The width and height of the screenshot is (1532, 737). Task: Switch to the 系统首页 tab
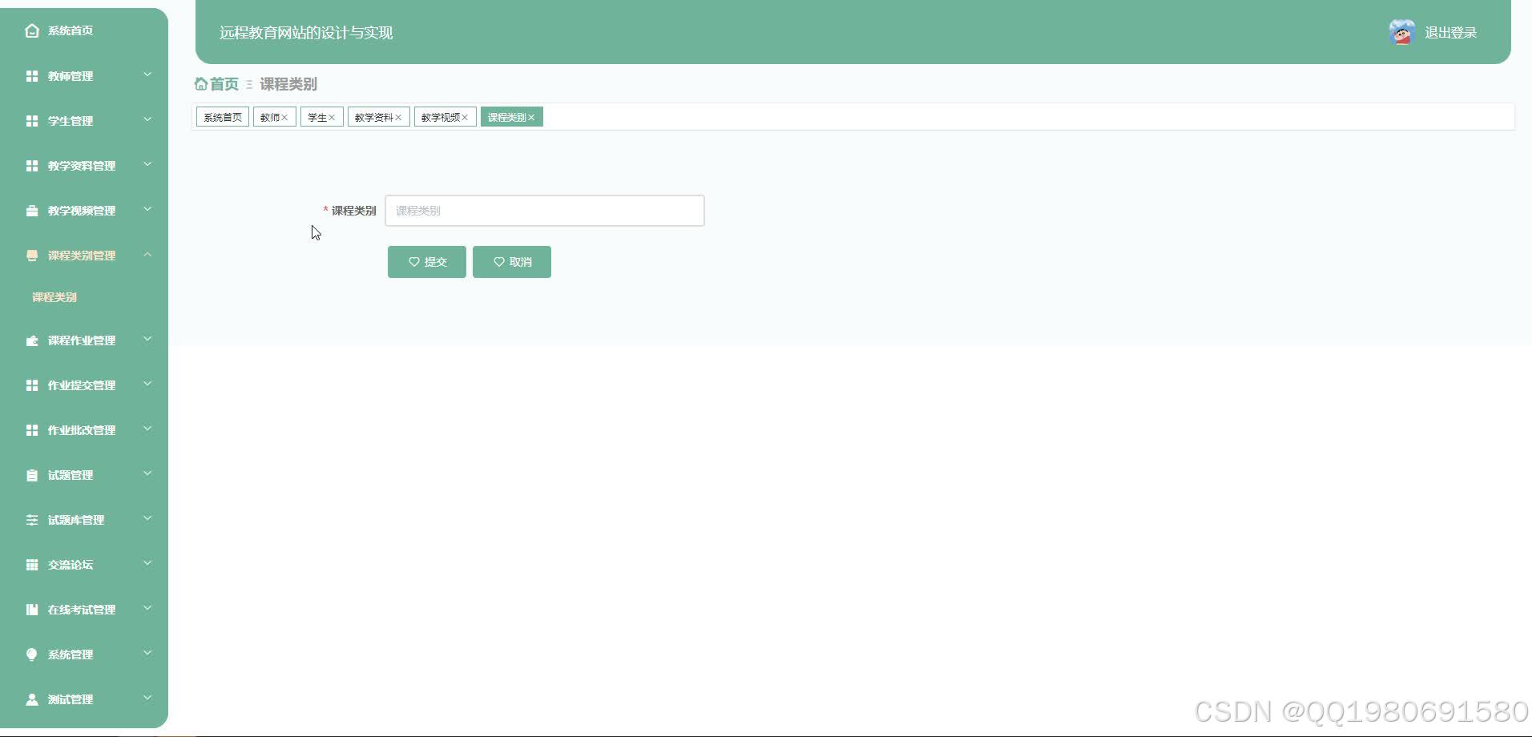(223, 117)
